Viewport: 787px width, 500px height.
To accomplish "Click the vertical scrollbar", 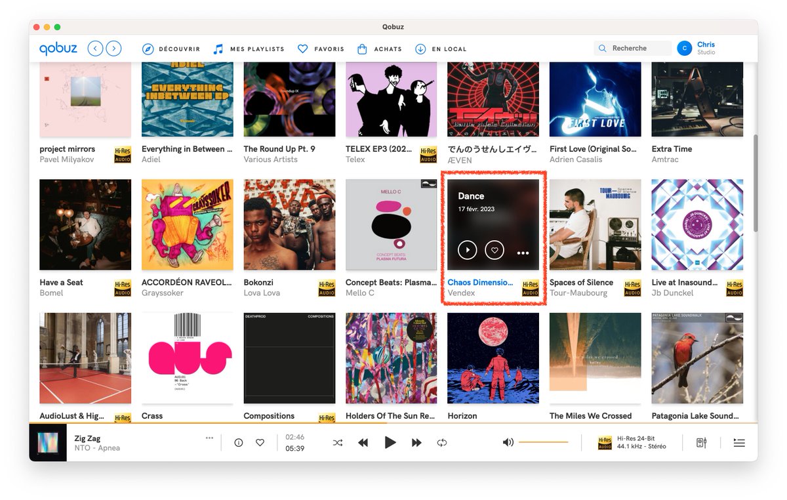I will pyautogui.click(x=755, y=183).
